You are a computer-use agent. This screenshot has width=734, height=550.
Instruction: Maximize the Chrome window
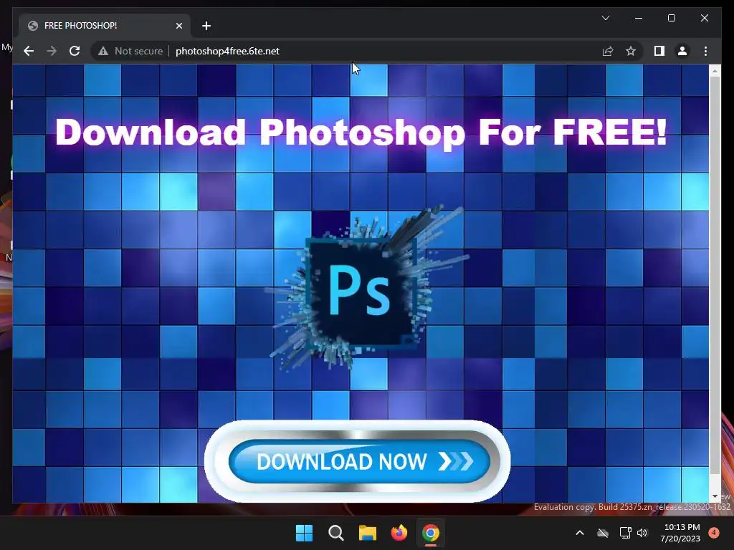tap(671, 18)
